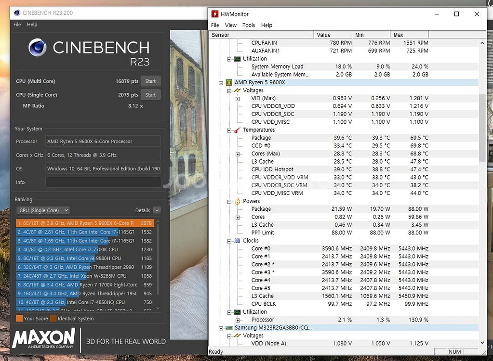Image resolution: width=493 pixels, height=361 pixels.
Task: Collapse the Ryzen Voltages tree group
Action: [229, 90]
